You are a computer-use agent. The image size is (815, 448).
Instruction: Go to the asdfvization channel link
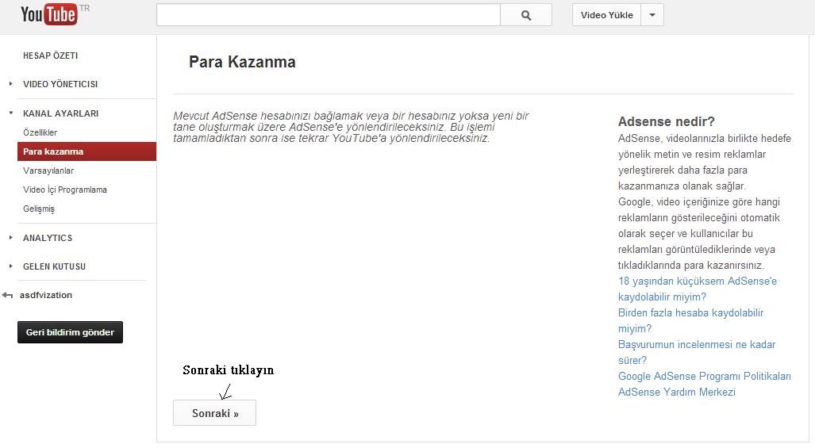(46, 295)
